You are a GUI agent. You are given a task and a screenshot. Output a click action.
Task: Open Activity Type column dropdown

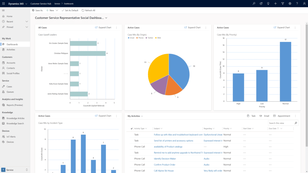pyautogui.click(x=146, y=129)
